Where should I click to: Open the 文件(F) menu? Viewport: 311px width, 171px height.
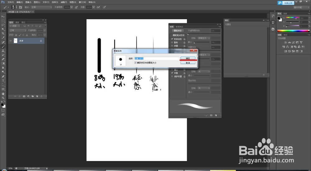click(11, 2)
